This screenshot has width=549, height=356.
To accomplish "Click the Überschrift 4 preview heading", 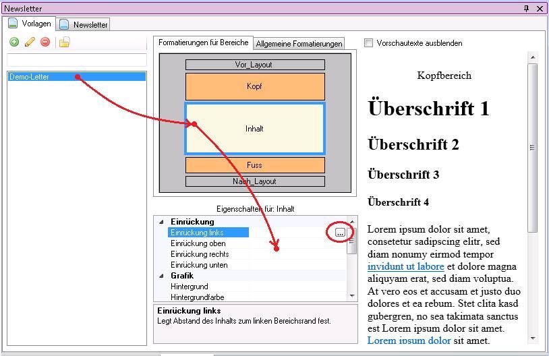I will [398, 202].
